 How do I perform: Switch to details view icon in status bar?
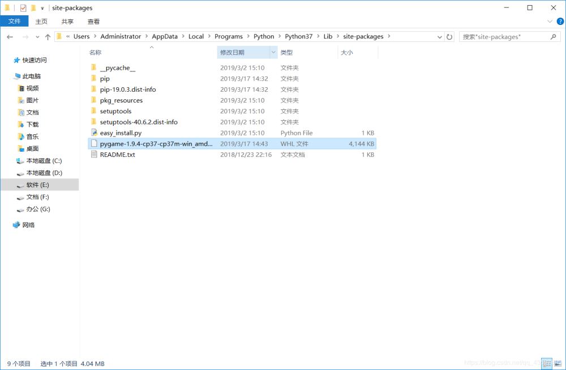547,363
